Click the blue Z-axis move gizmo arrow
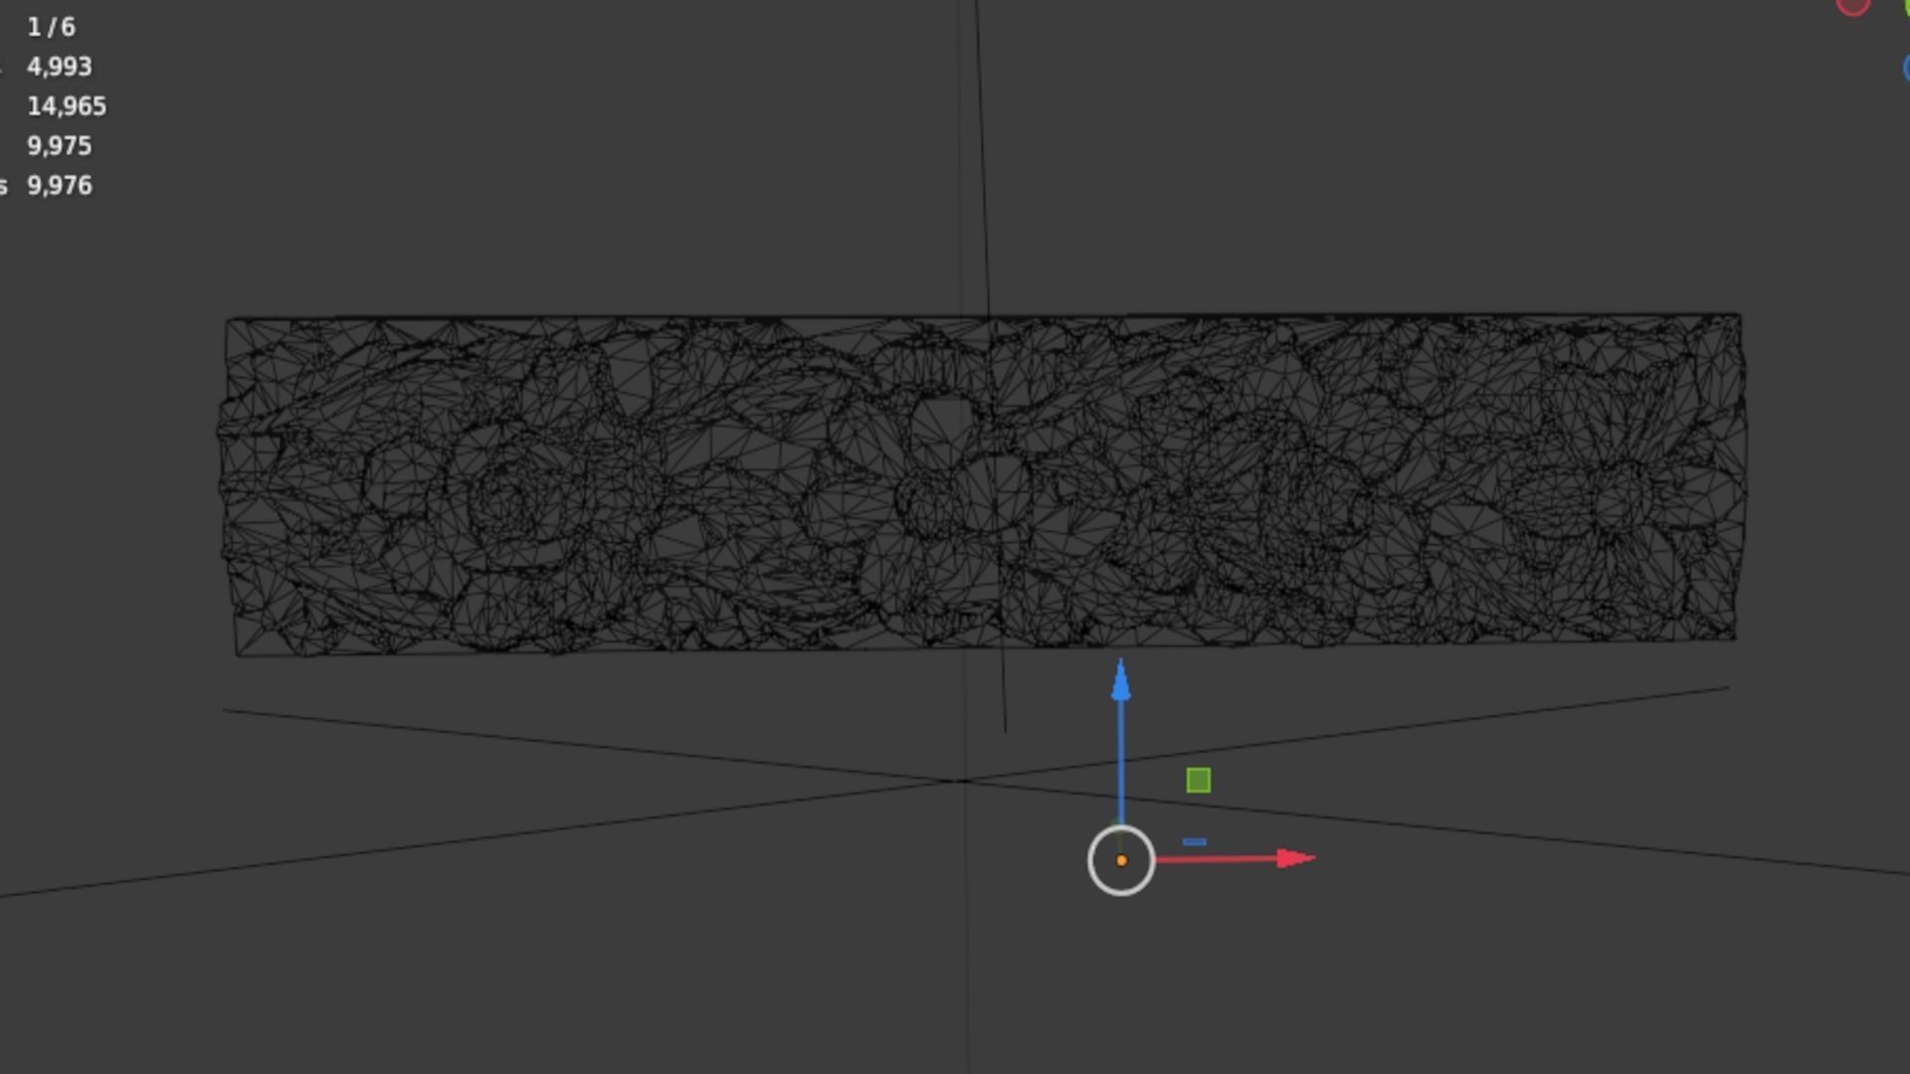The image size is (1910, 1074). click(x=1121, y=684)
